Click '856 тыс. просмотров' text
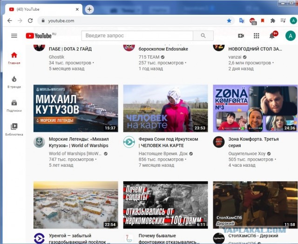The height and width of the screenshot is (244, 298). (161, 159)
